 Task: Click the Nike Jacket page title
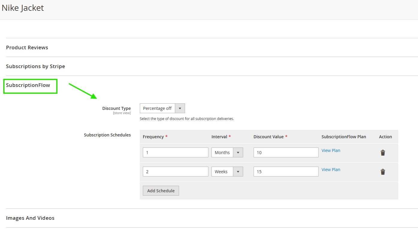click(x=23, y=8)
